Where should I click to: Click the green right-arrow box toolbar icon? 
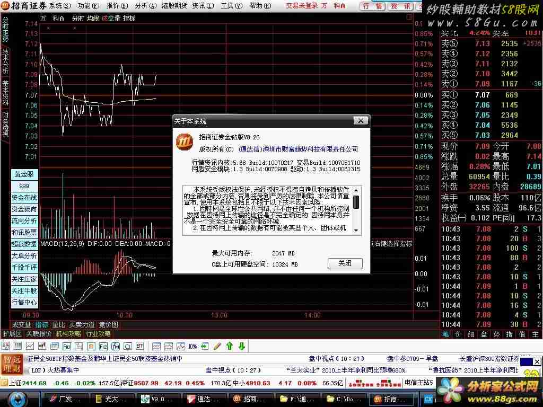(x=205, y=346)
